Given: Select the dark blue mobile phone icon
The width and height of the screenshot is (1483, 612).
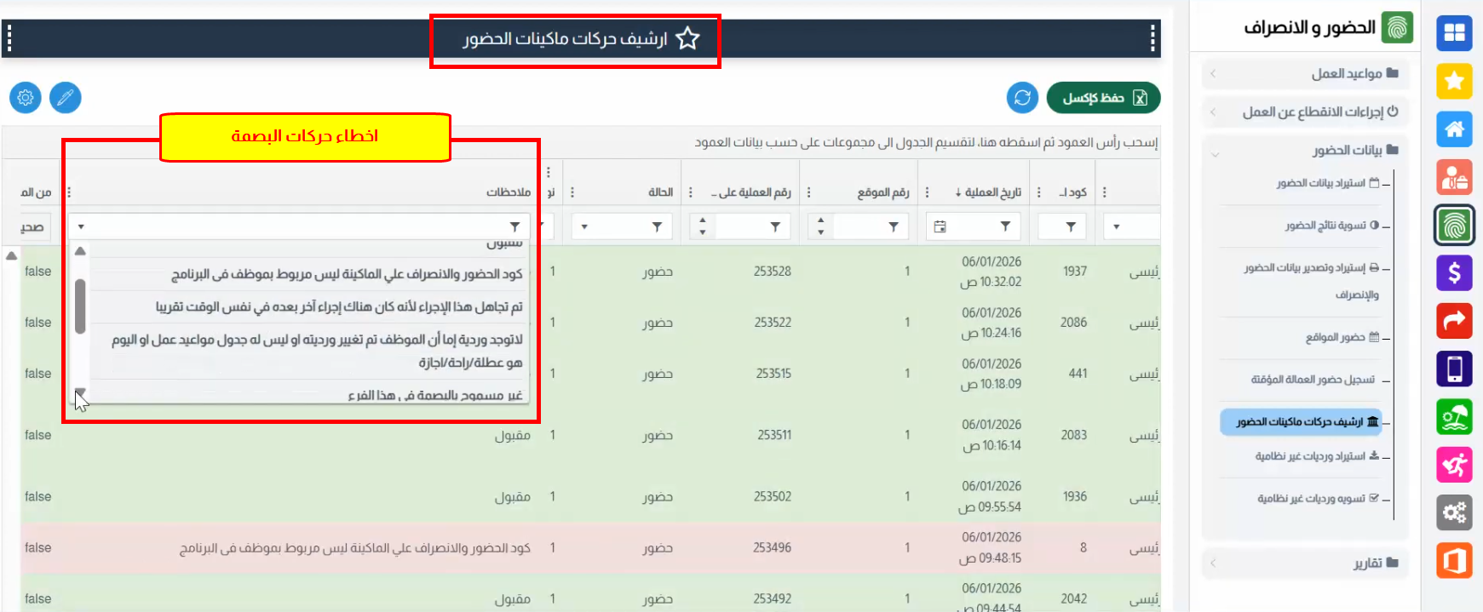Looking at the screenshot, I should [x=1454, y=369].
